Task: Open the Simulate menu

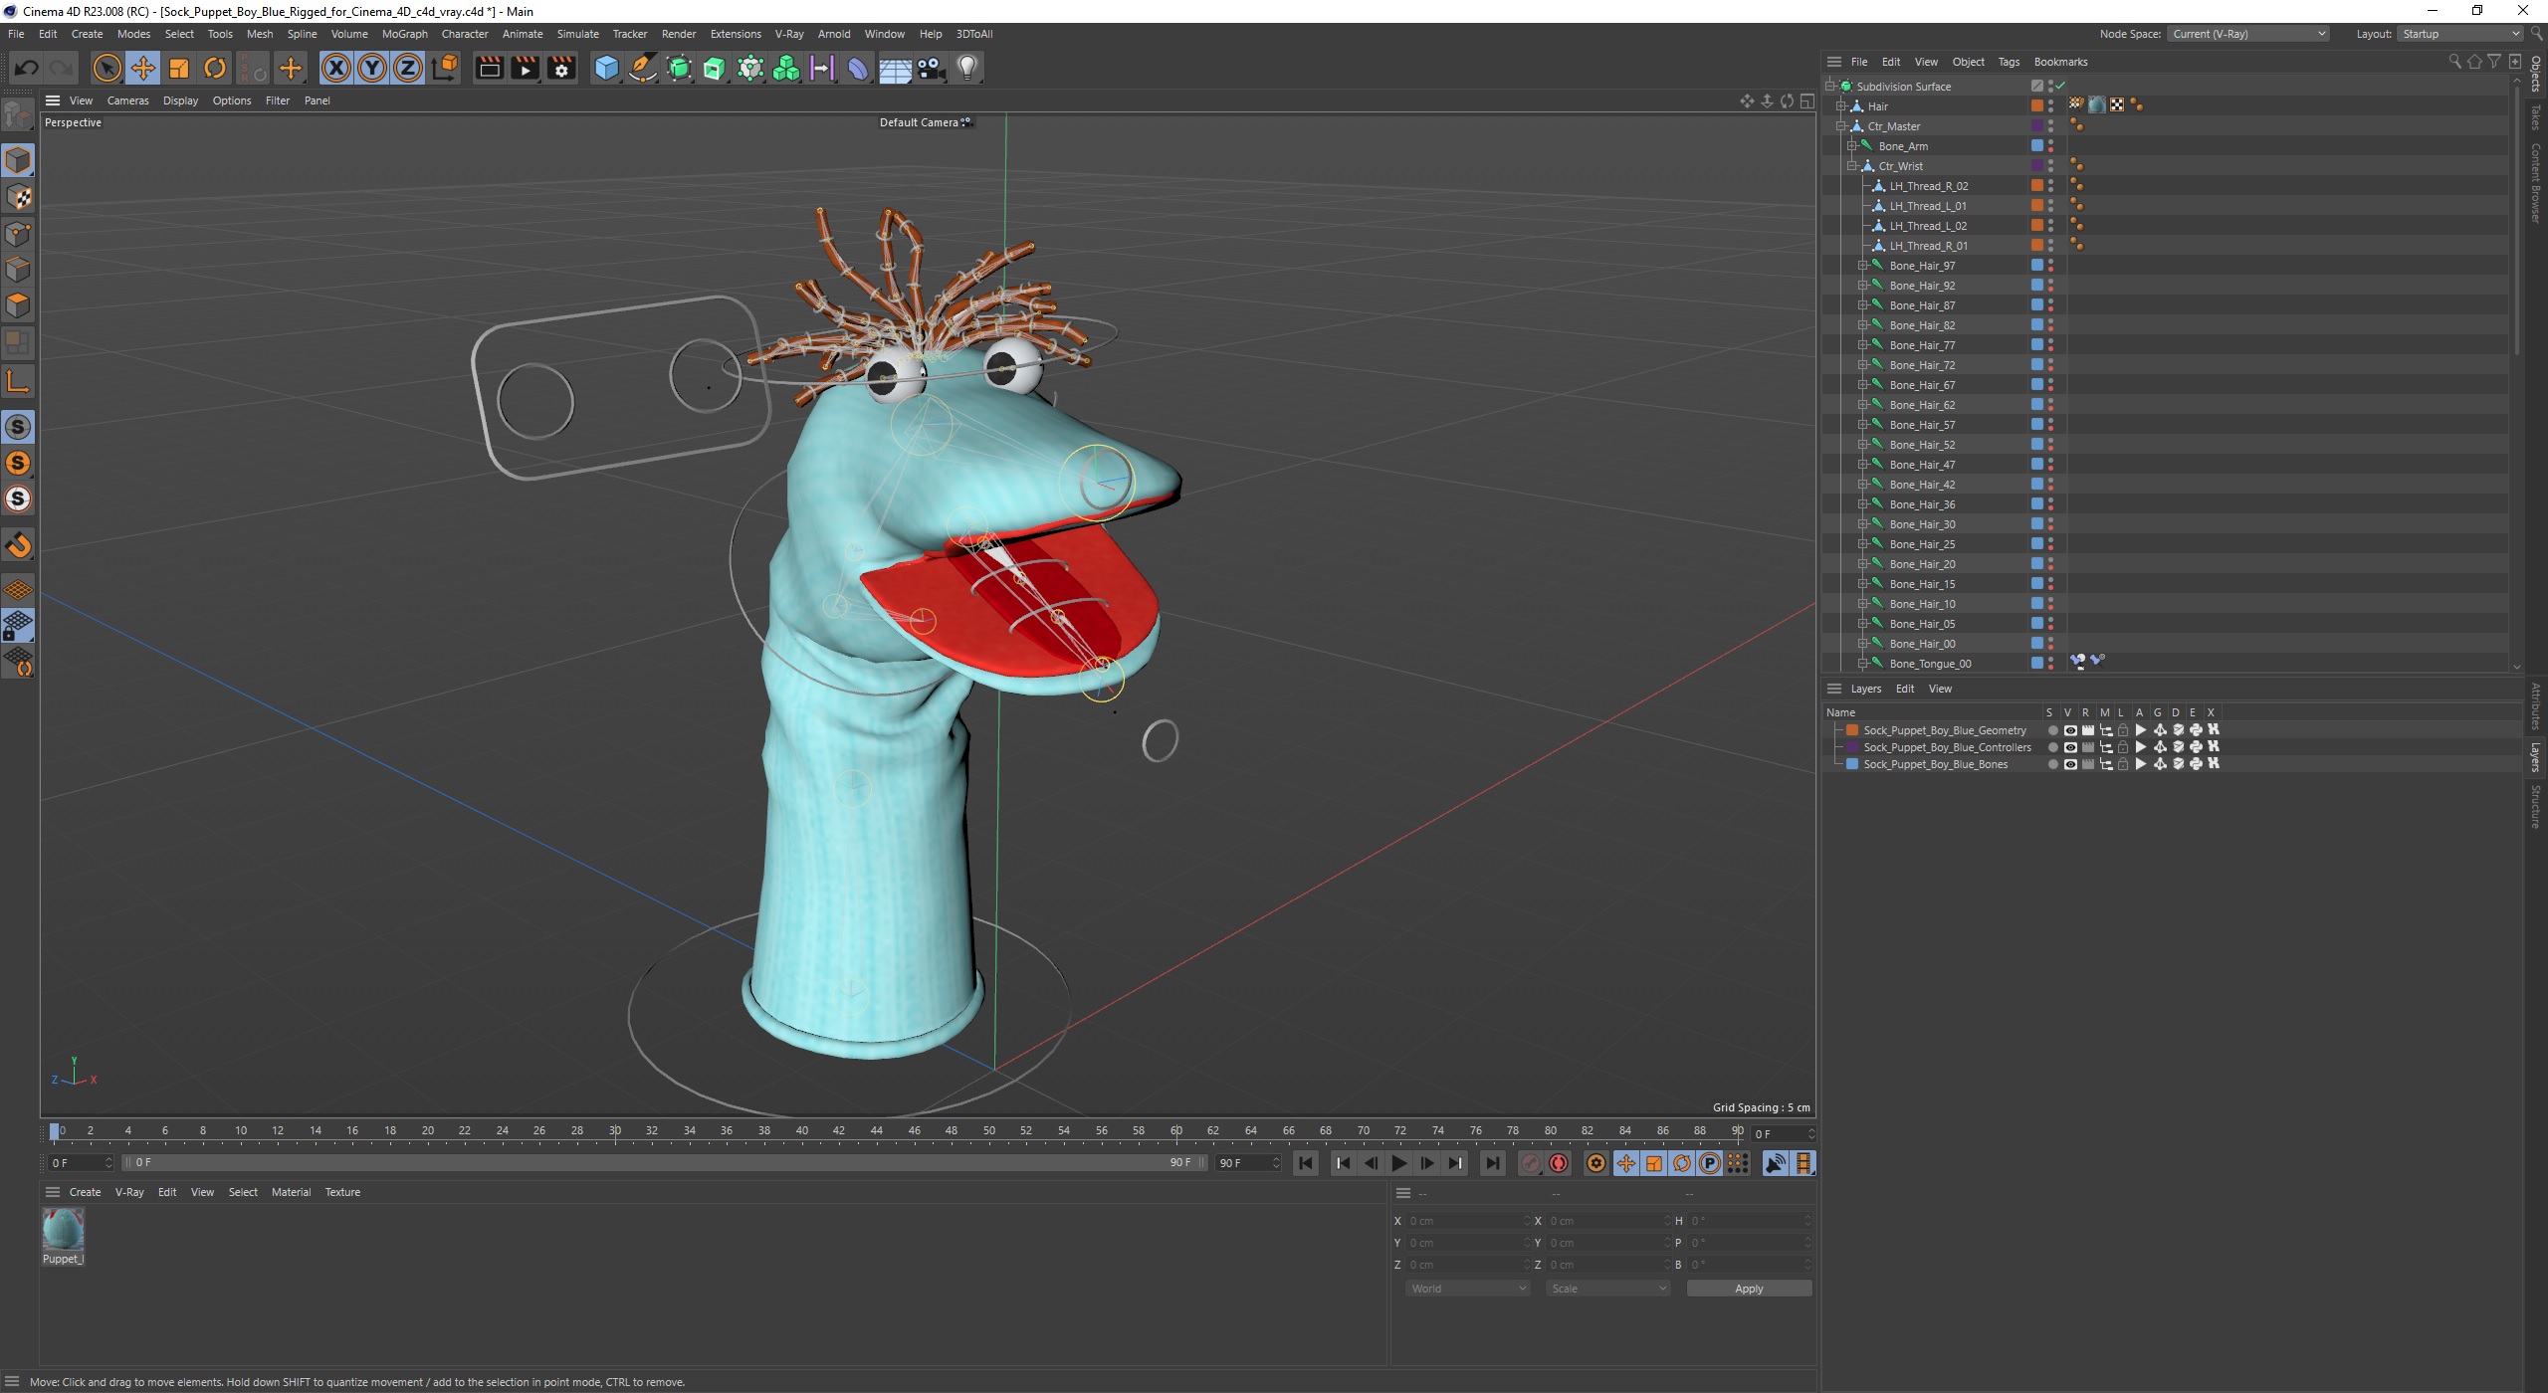Action: click(x=577, y=34)
